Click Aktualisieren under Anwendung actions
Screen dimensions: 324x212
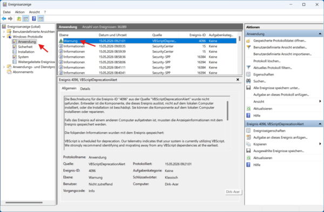pyautogui.click(x=262, y=109)
